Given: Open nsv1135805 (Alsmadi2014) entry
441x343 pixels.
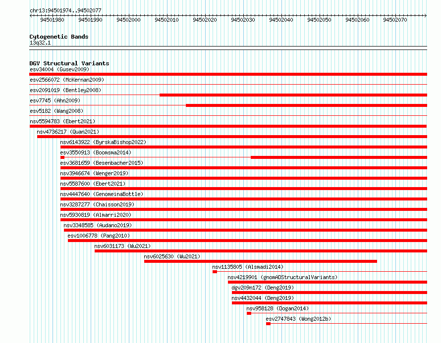Looking at the screenshot, I should pyautogui.click(x=248, y=267).
